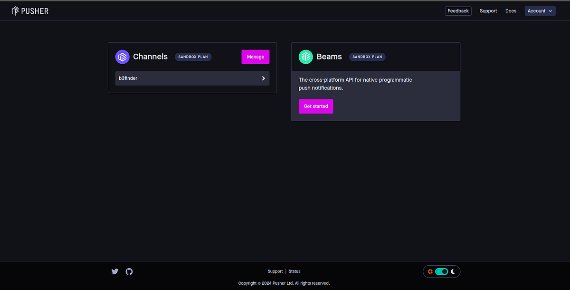Screen dimensions: 570x290
Task: Click the Beams product icon
Action: point(305,57)
